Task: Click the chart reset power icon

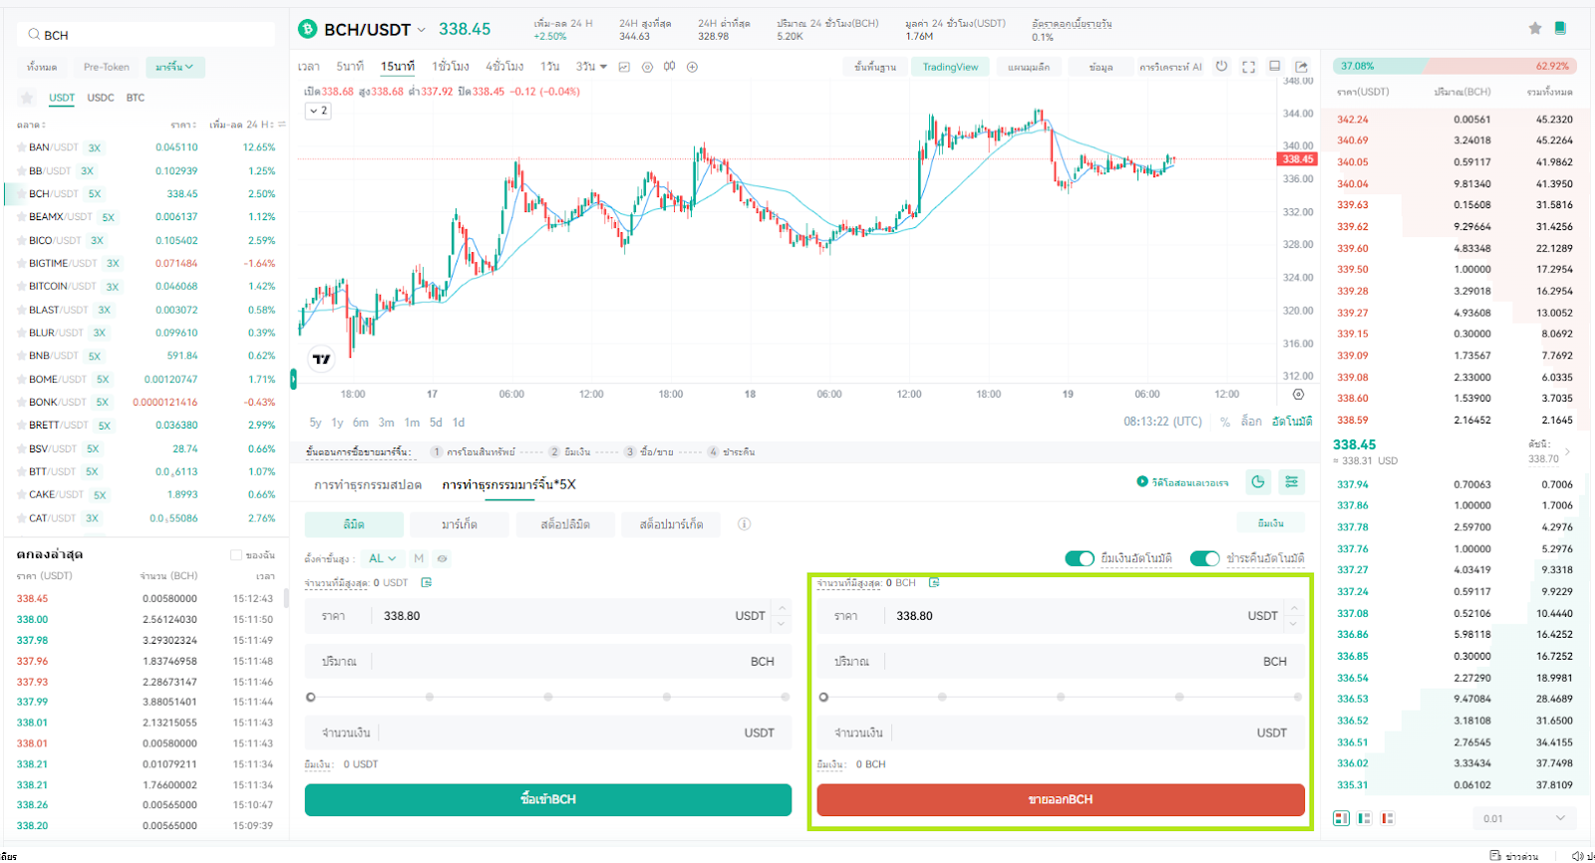Action: pyautogui.click(x=1221, y=67)
